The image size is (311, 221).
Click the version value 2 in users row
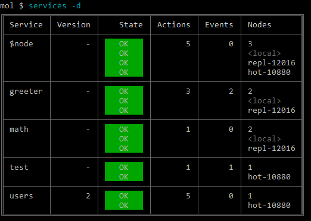pyautogui.click(x=88, y=196)
